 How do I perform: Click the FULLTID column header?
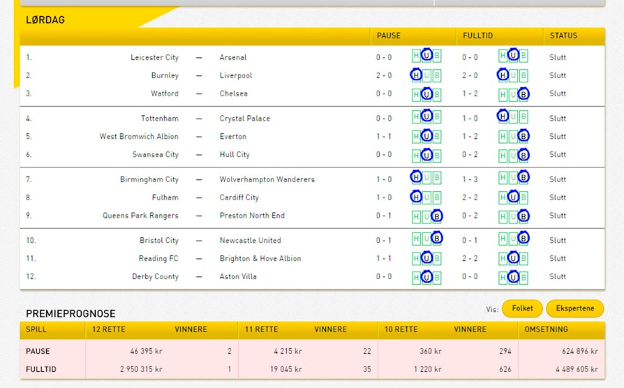point(477,36)
